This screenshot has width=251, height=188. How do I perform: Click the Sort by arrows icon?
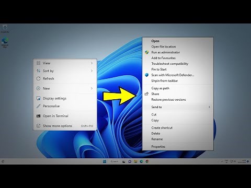(38, 70)
